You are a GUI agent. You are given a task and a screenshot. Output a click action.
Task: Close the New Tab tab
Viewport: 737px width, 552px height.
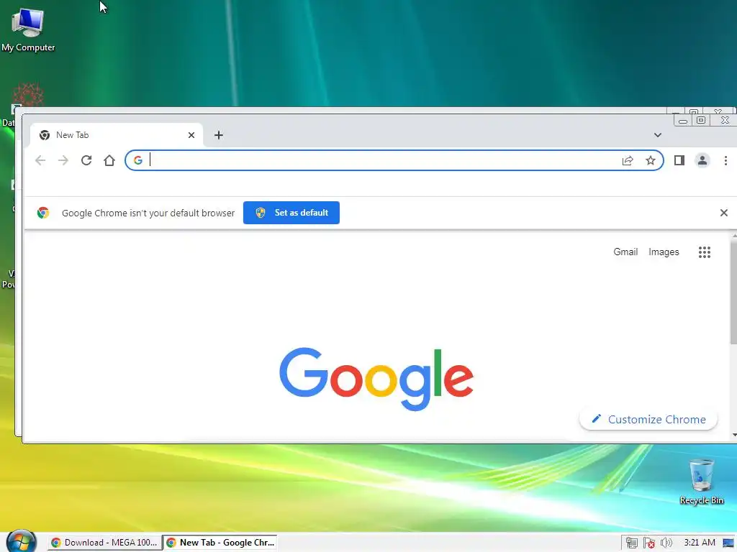[191, 135]
